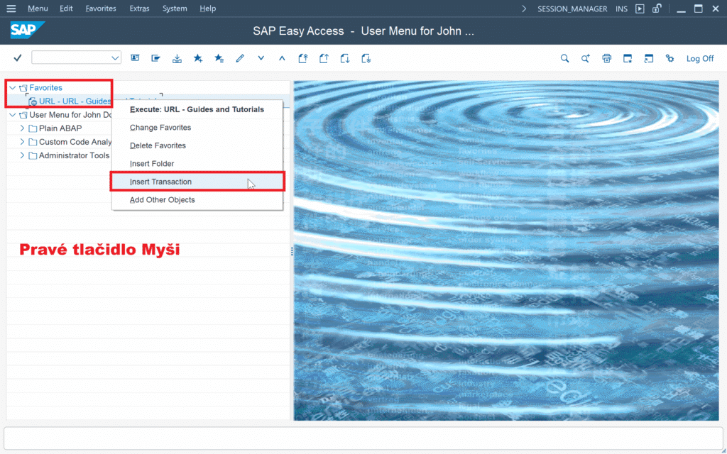Click the Log Off button
Viewport: 727px width, 454px height.
(699, 58)
